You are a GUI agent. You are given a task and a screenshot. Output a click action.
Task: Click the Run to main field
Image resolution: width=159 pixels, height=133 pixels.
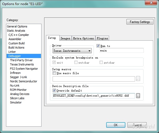tap(122, 50)
